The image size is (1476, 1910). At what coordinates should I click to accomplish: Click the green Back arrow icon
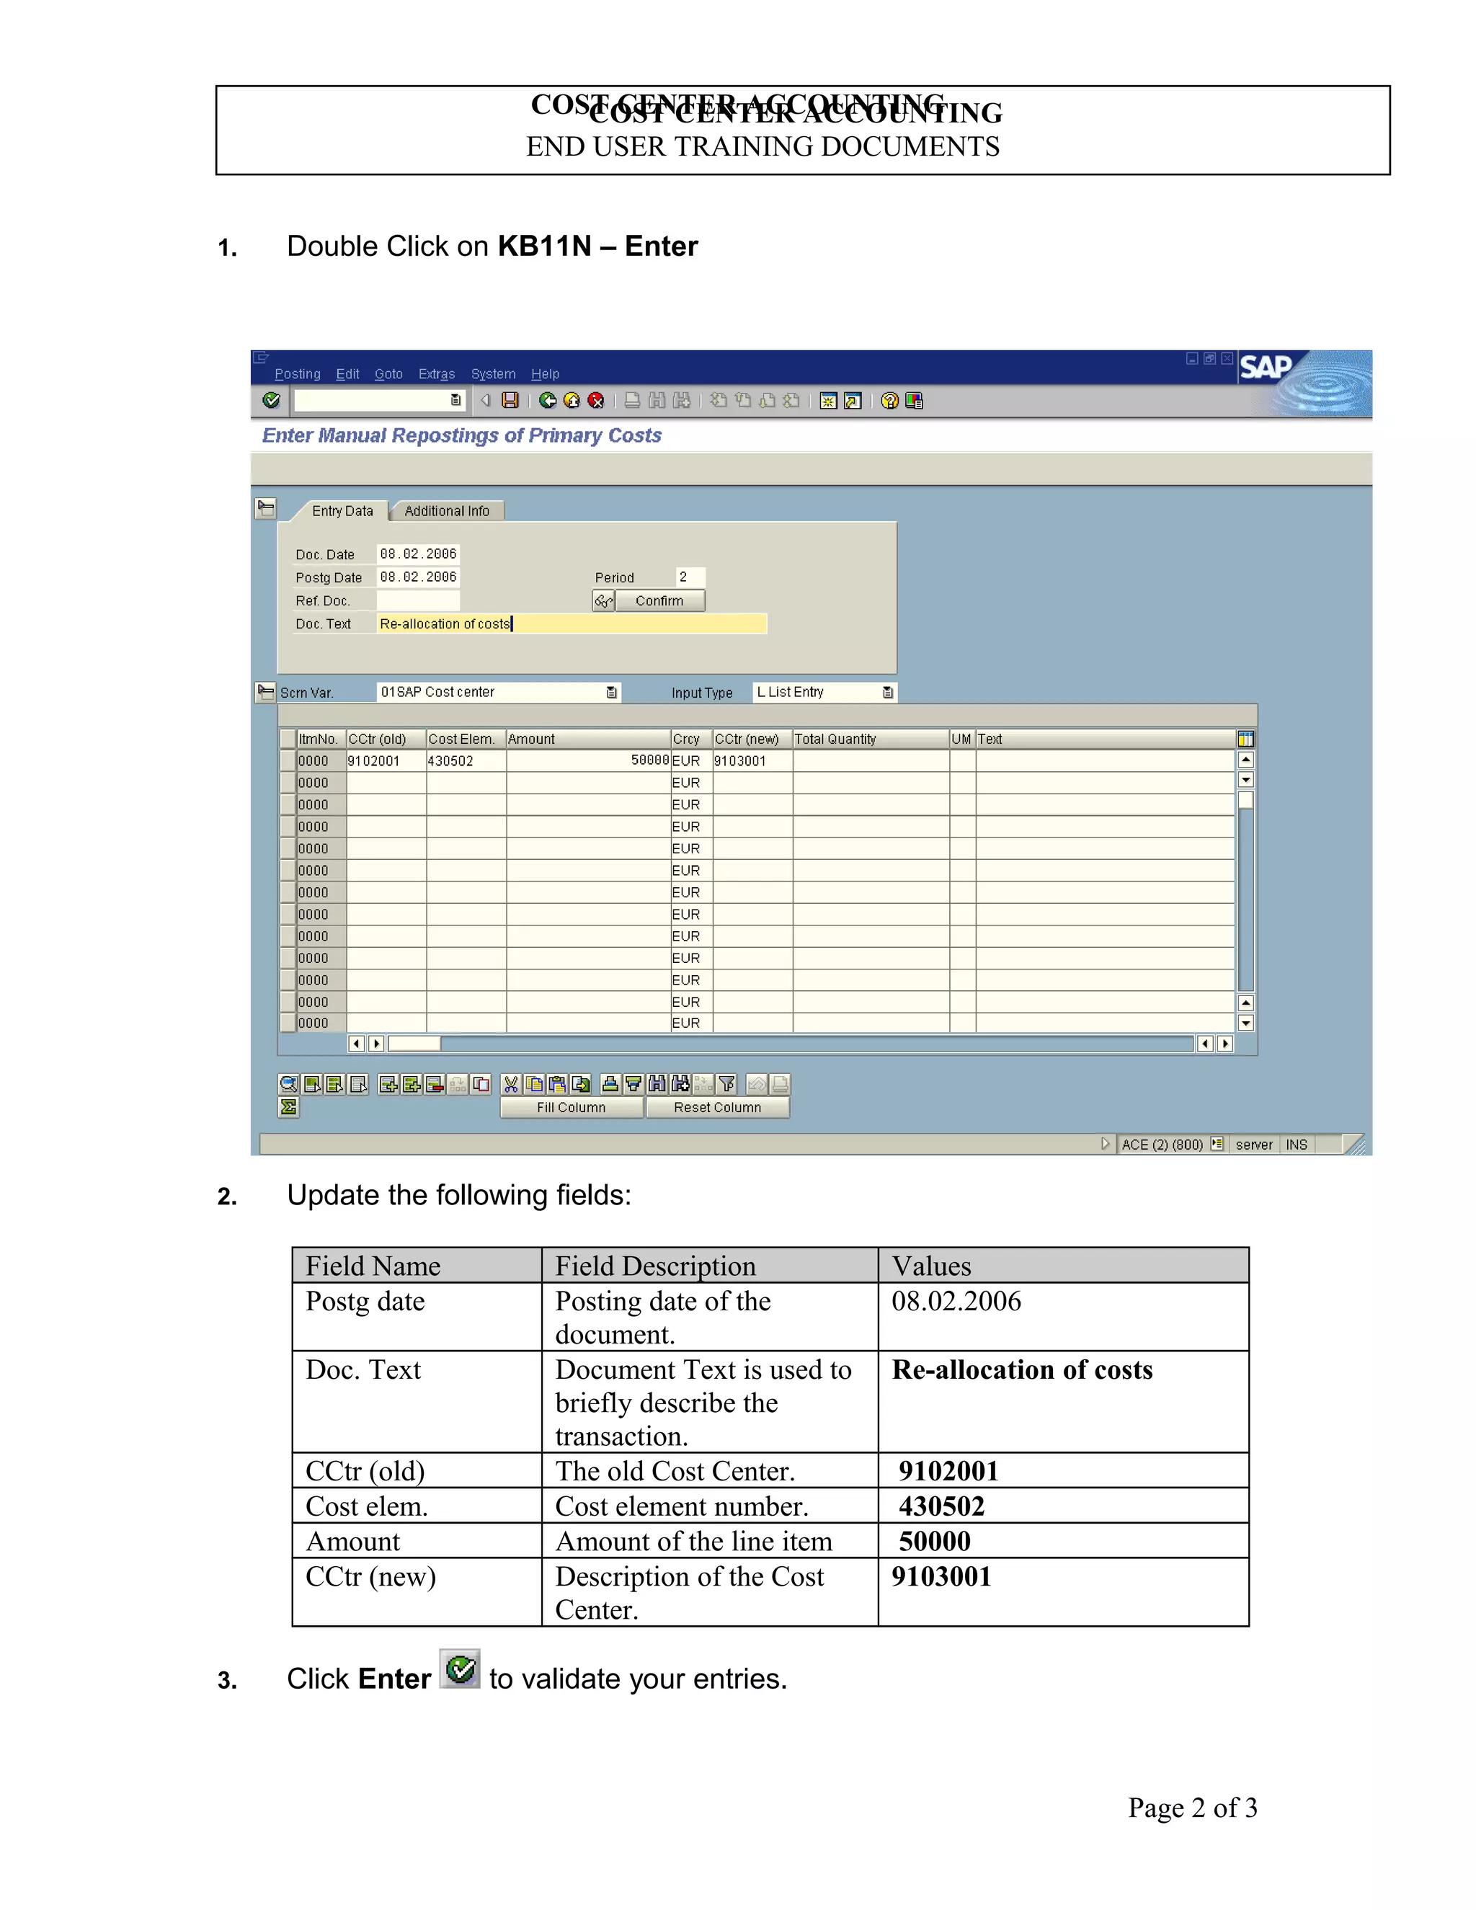[548, 400]
